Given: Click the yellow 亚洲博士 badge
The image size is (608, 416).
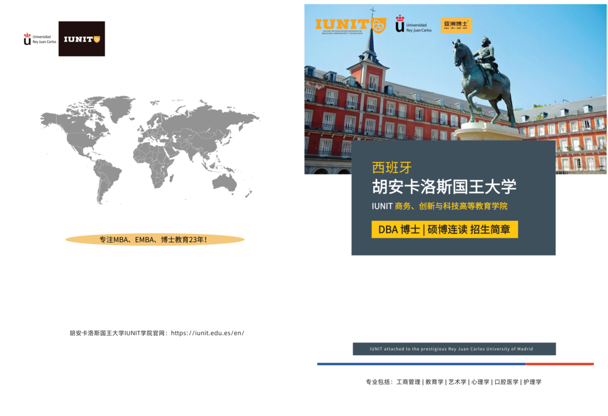Looking at the screenshot, I should tap(456, 25).
